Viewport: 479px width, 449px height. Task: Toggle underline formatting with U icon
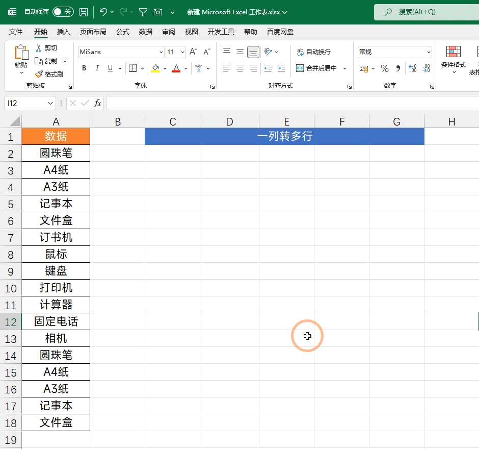[109, 68]
